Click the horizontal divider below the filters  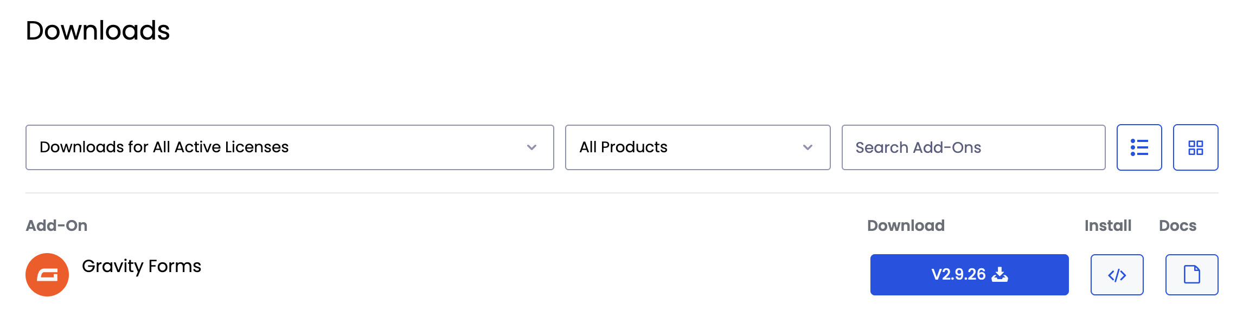click(621, 193)
